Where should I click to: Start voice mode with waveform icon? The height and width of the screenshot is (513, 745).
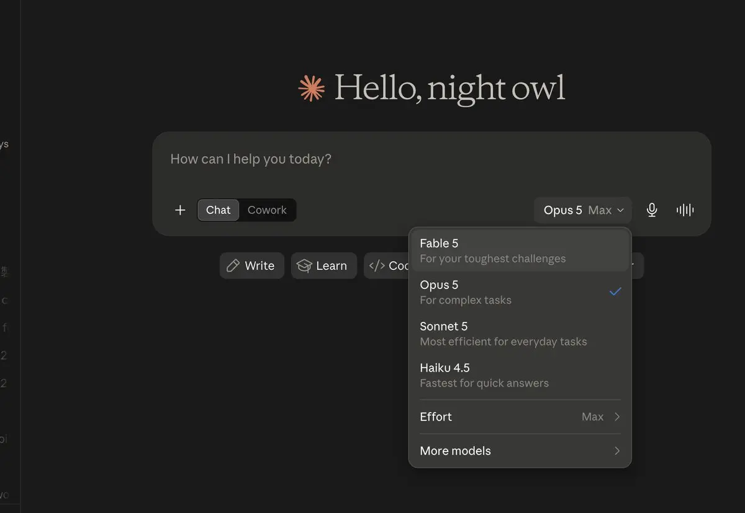click(685, 210)
